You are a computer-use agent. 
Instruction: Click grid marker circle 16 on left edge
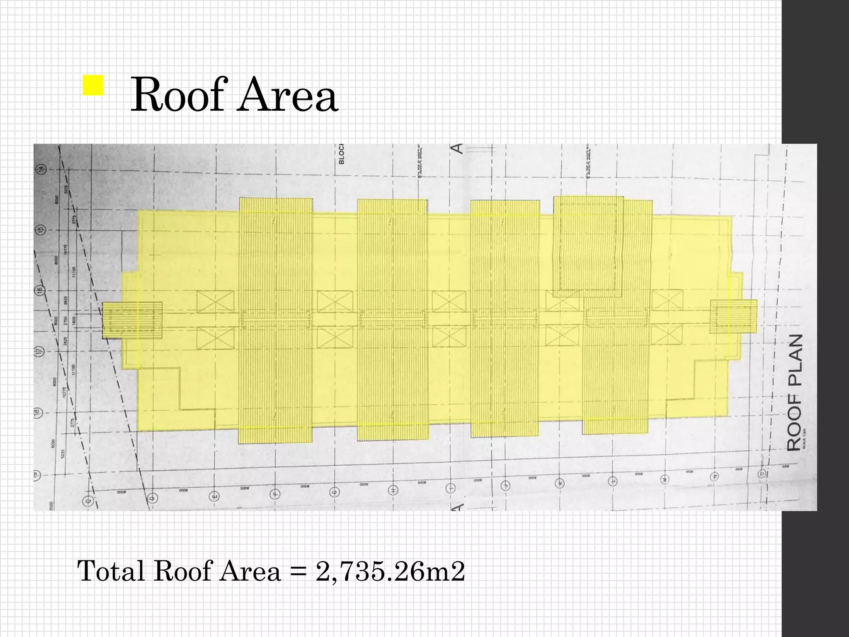tap(40, 290)
